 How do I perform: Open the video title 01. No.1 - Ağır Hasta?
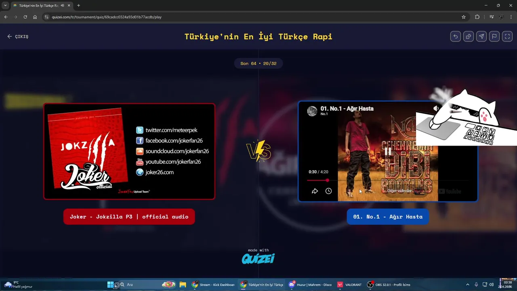point(347,108)
